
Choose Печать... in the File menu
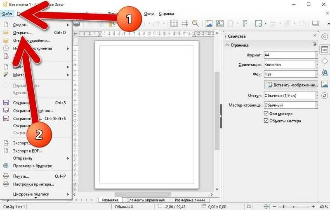[36, 176]
